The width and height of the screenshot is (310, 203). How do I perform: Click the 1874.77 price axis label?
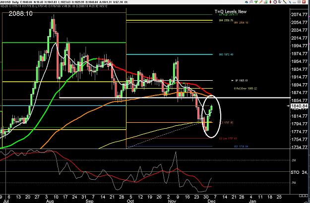[299, 93]
